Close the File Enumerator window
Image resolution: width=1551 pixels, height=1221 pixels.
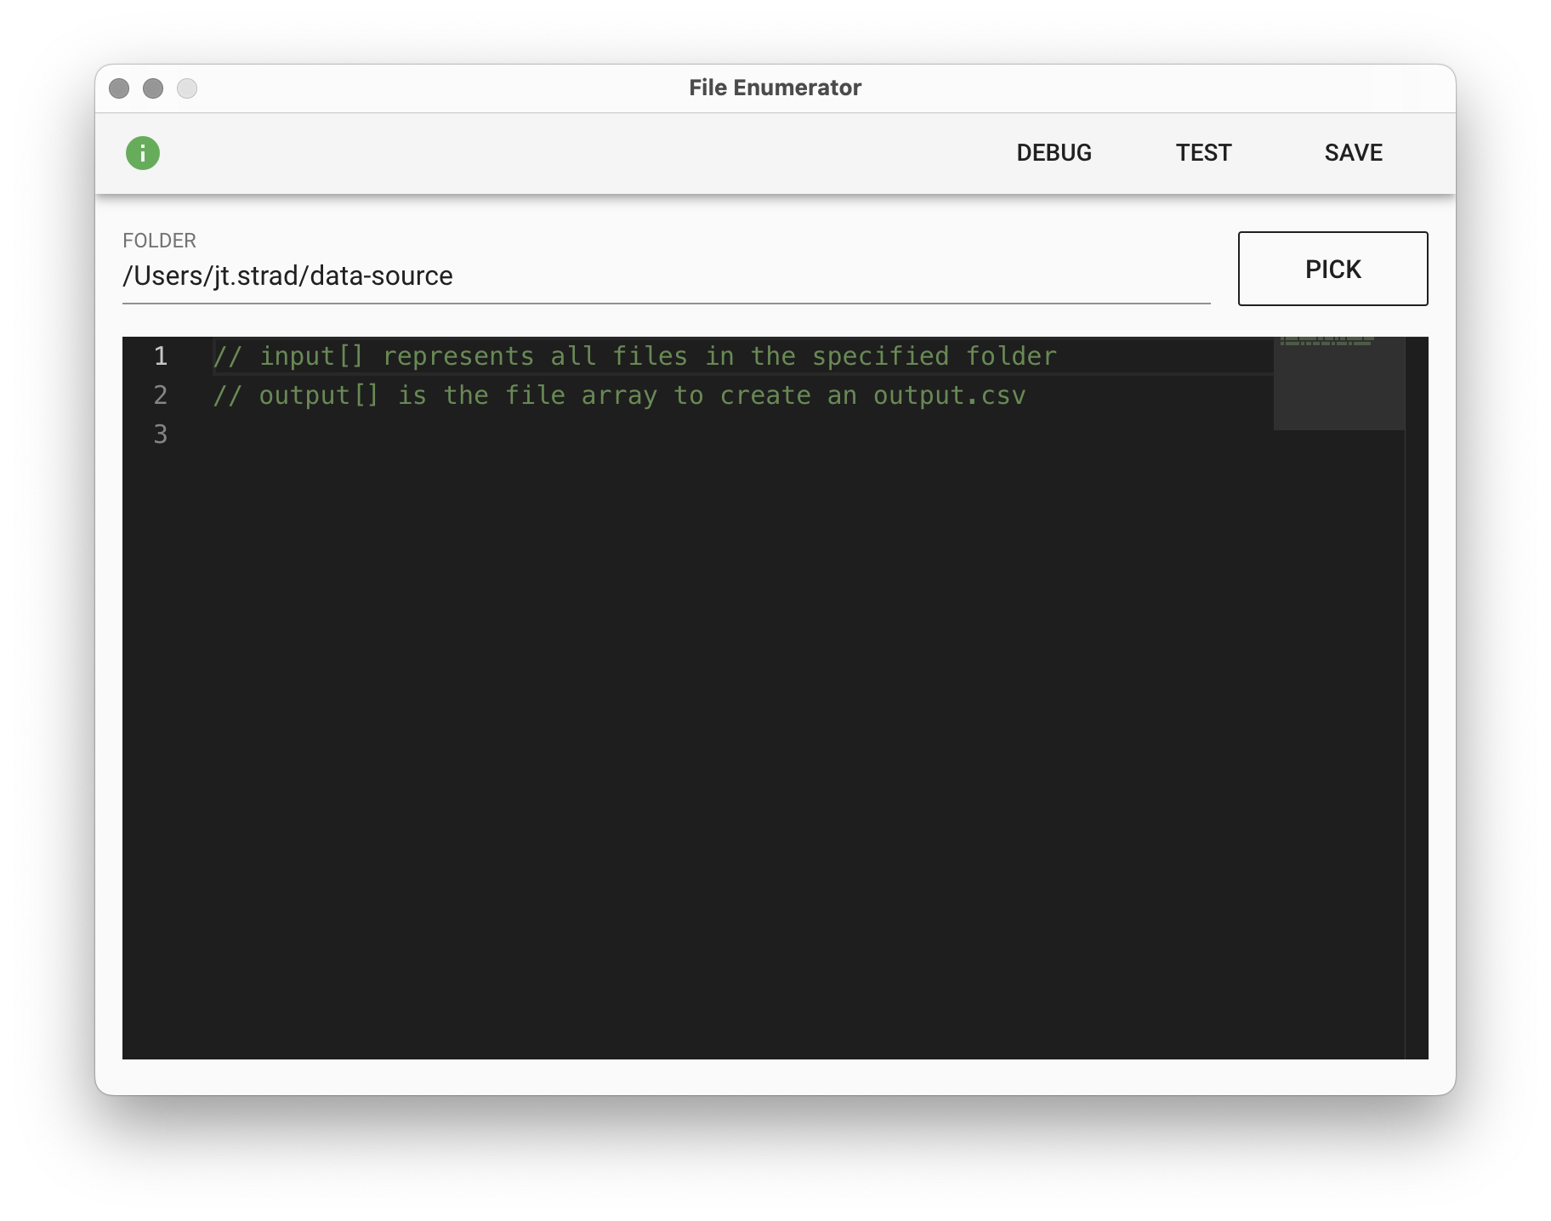point(119,88)
